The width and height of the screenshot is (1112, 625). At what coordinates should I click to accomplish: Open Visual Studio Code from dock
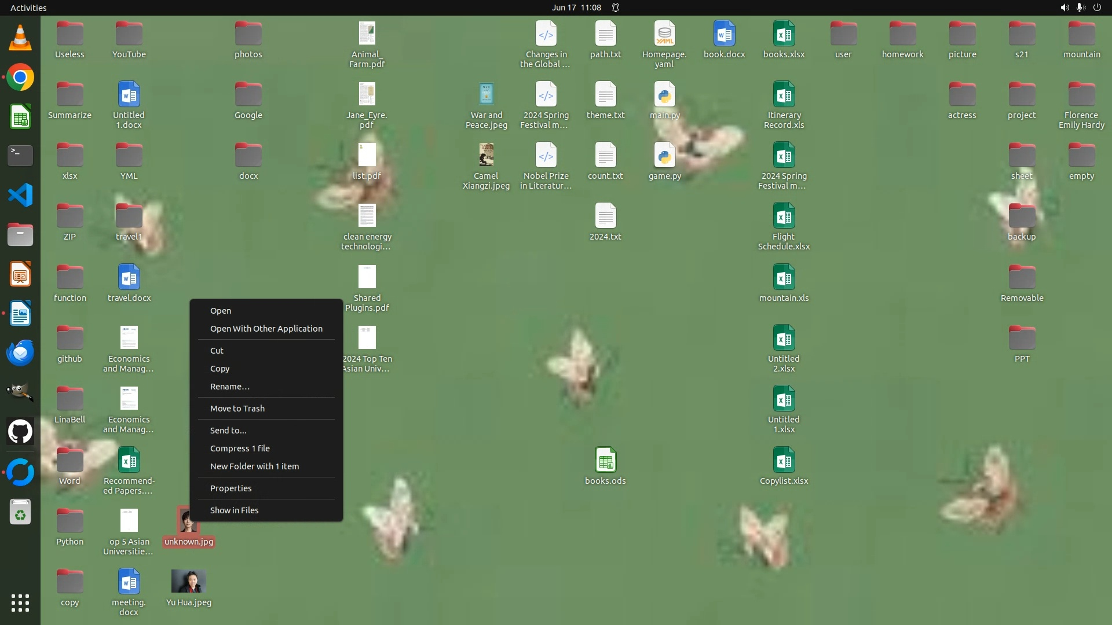20,195
